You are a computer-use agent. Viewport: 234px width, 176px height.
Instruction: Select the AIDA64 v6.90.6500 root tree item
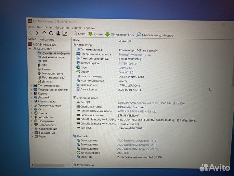point(42,45)
